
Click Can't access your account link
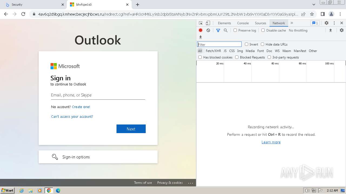pos(72,117)
